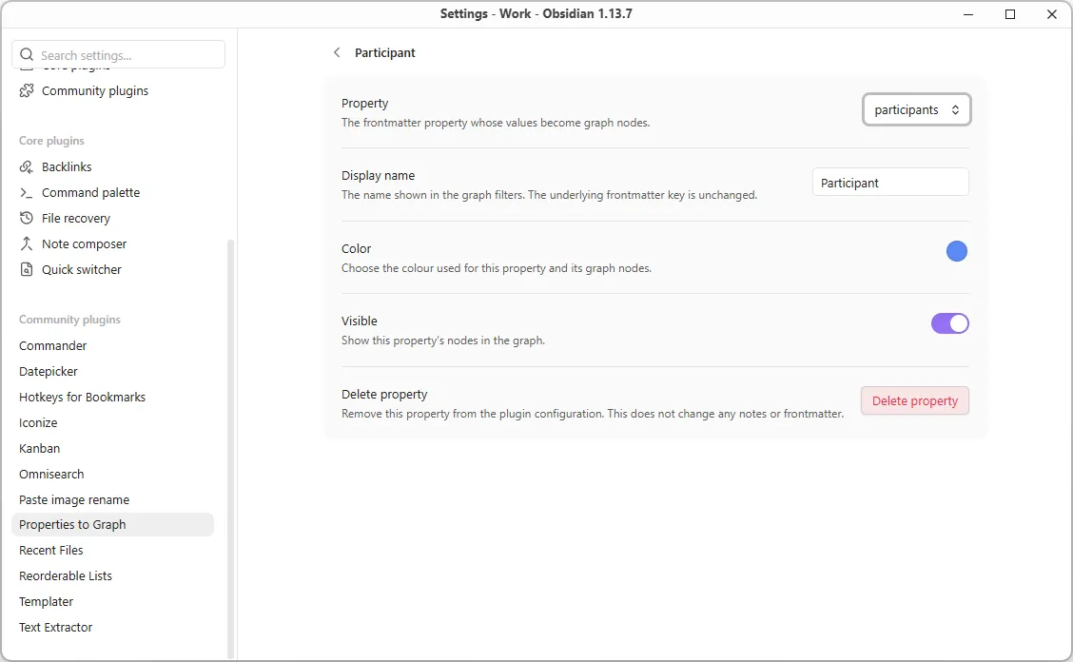Click the Participant page title

384,52
